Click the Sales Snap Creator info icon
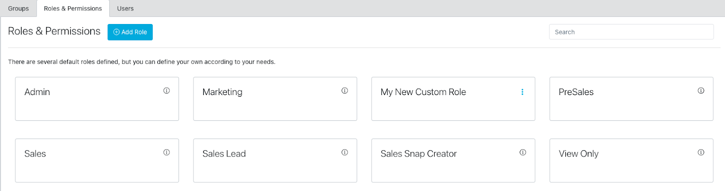725x191 pixels. tap(523, 153)
